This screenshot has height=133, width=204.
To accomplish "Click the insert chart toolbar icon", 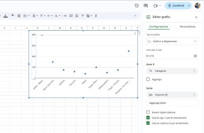I will pos(77,16).
